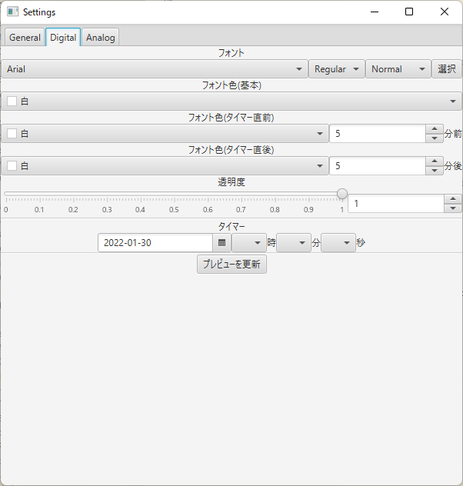Decrease the 分後 minutes spinner
The width and height of the screenshot is (463, 486).
point(435,171)
